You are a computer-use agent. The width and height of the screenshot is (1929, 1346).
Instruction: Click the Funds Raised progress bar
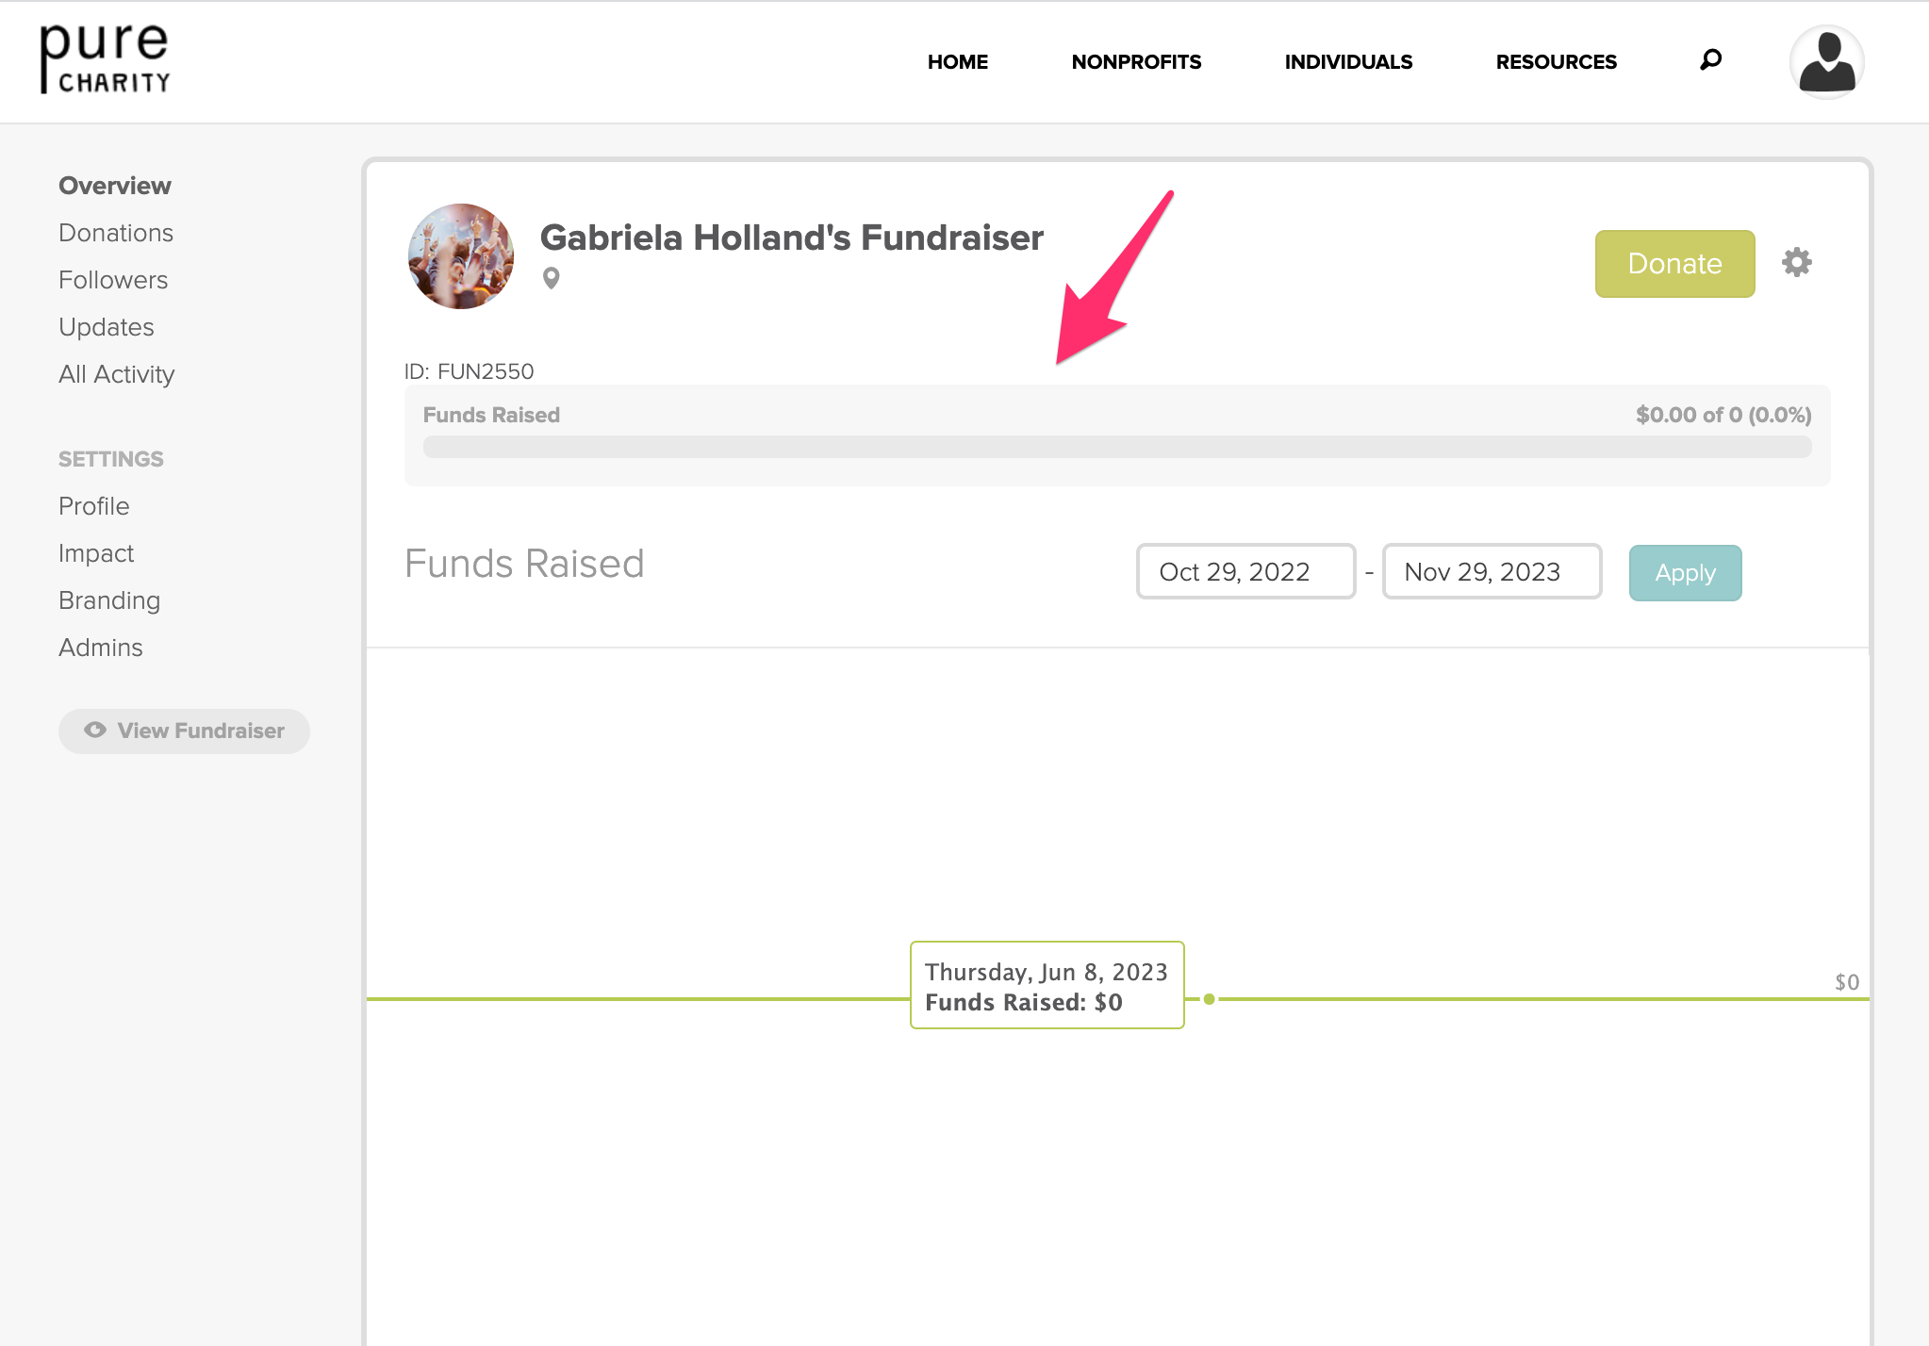tap(1116, 447)
